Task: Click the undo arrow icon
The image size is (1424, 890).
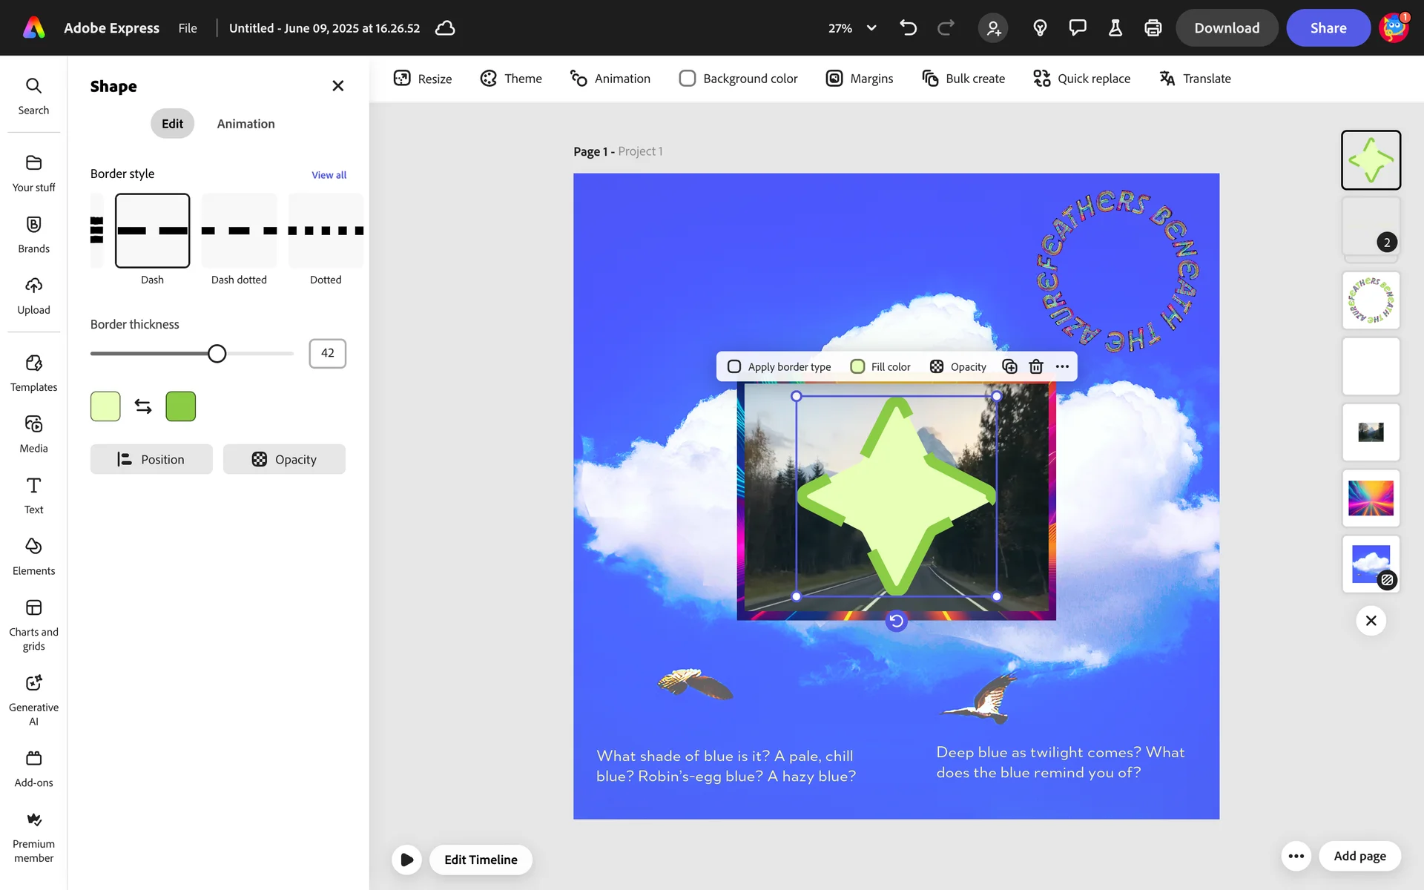Action: [908, 28]
